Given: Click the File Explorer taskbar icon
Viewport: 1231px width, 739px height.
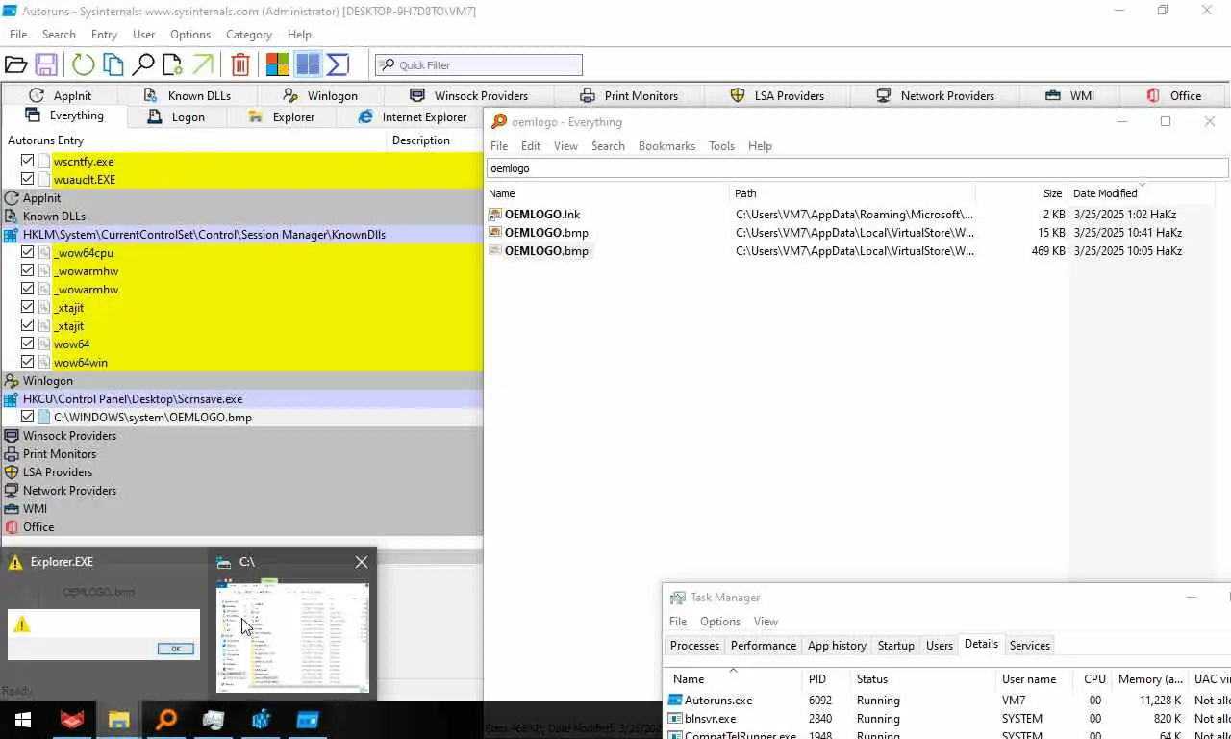Looking at the screenshot, I should tap(118, 719).
